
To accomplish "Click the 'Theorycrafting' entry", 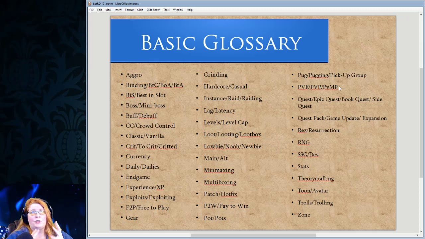I will click(x=315, y=179).
